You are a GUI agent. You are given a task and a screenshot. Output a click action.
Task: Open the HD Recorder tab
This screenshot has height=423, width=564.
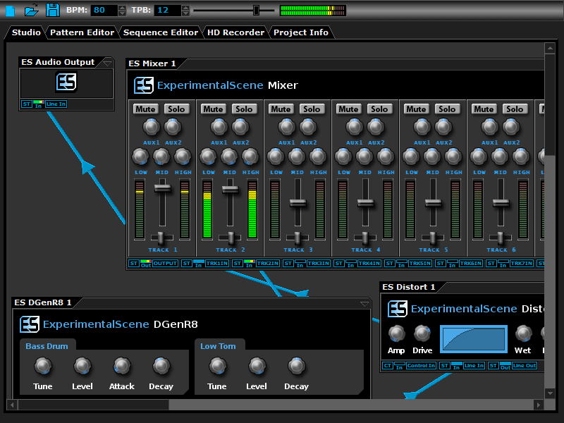(x=235, y=32)
